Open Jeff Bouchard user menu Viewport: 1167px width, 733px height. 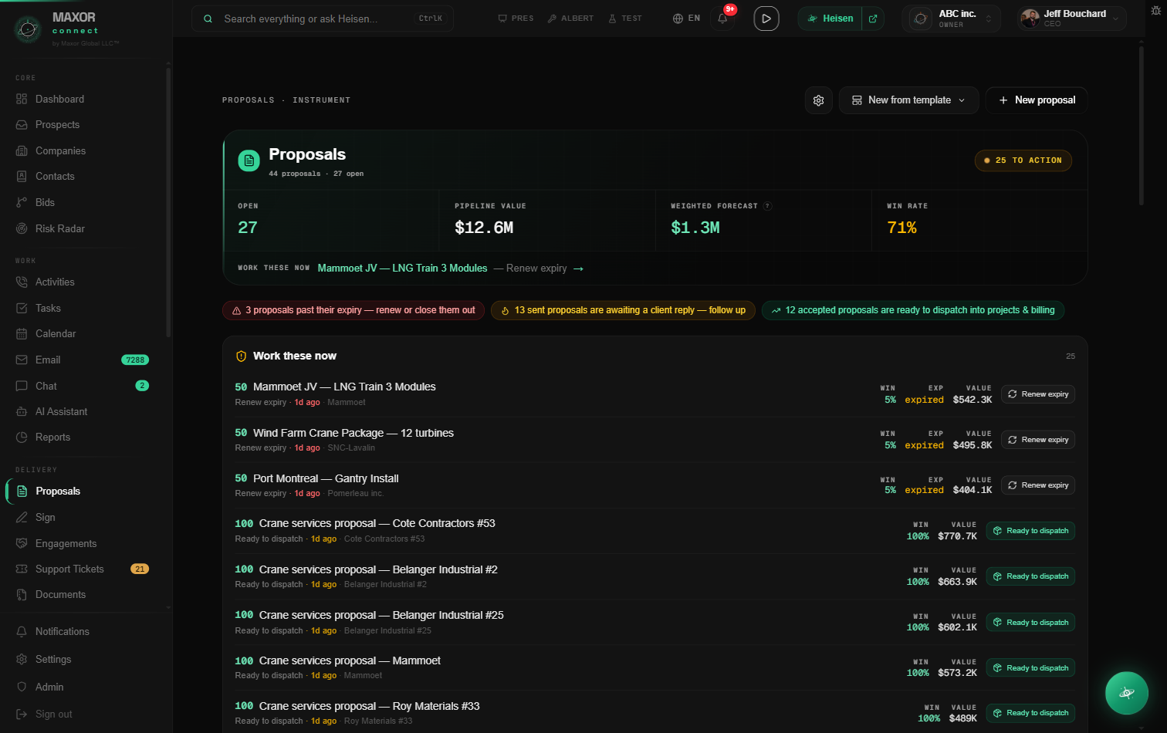coord(1071,19)
